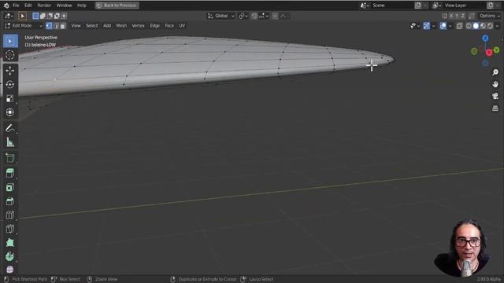
Task: Open Global transform orientation dropdown
Action: pos(221,16)
